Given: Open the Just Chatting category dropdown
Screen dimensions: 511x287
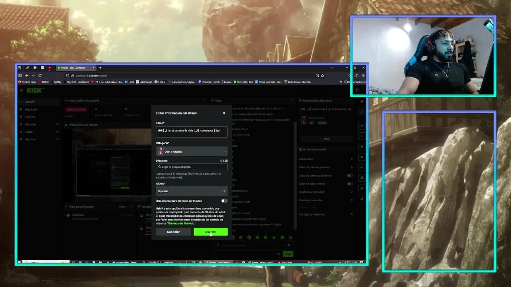Looking at the screenshot, I should click(x=192, y=151).
